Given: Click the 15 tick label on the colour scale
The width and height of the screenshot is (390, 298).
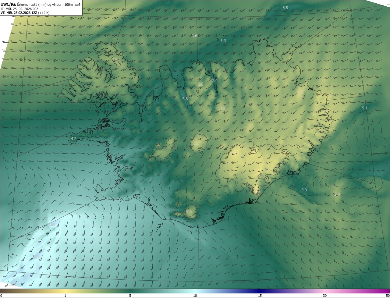Looking at the screenshot, I should pos(260,296).
